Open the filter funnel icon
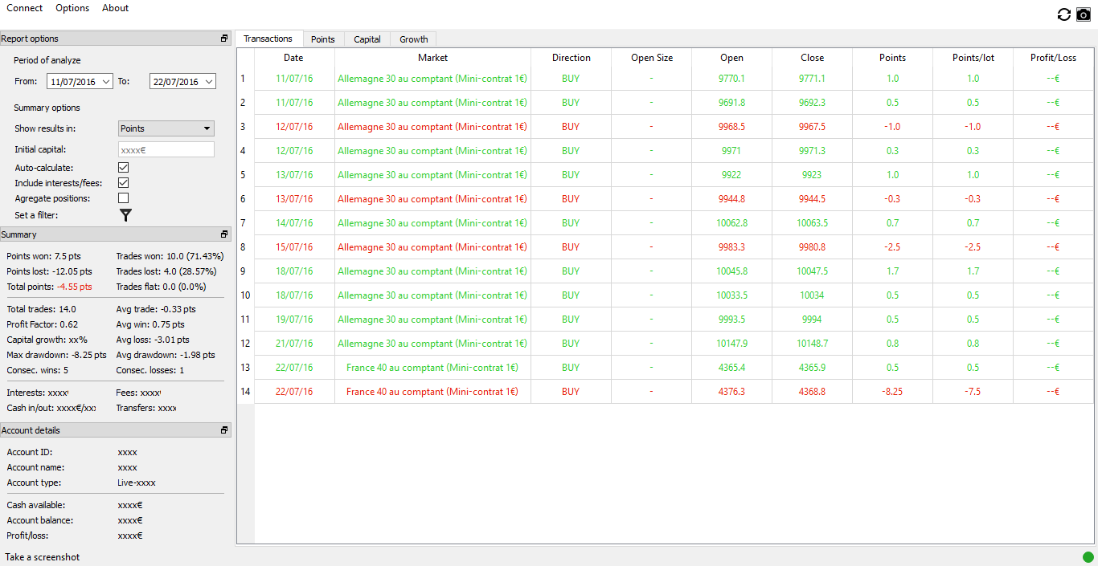The width and height of the screenshot is (1098, 566). (x=125, y=215)
